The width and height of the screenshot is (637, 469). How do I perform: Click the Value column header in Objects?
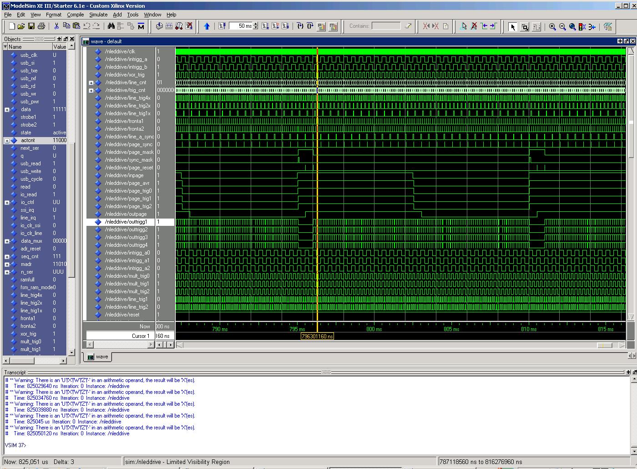(59, 47)
